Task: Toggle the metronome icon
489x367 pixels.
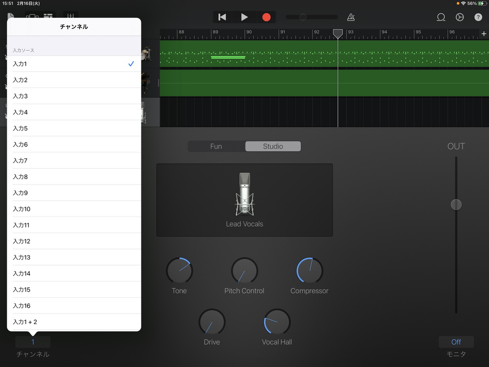Action: click(351, 17)
